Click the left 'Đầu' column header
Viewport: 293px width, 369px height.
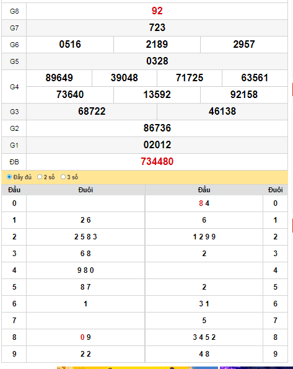click(14, 190)
